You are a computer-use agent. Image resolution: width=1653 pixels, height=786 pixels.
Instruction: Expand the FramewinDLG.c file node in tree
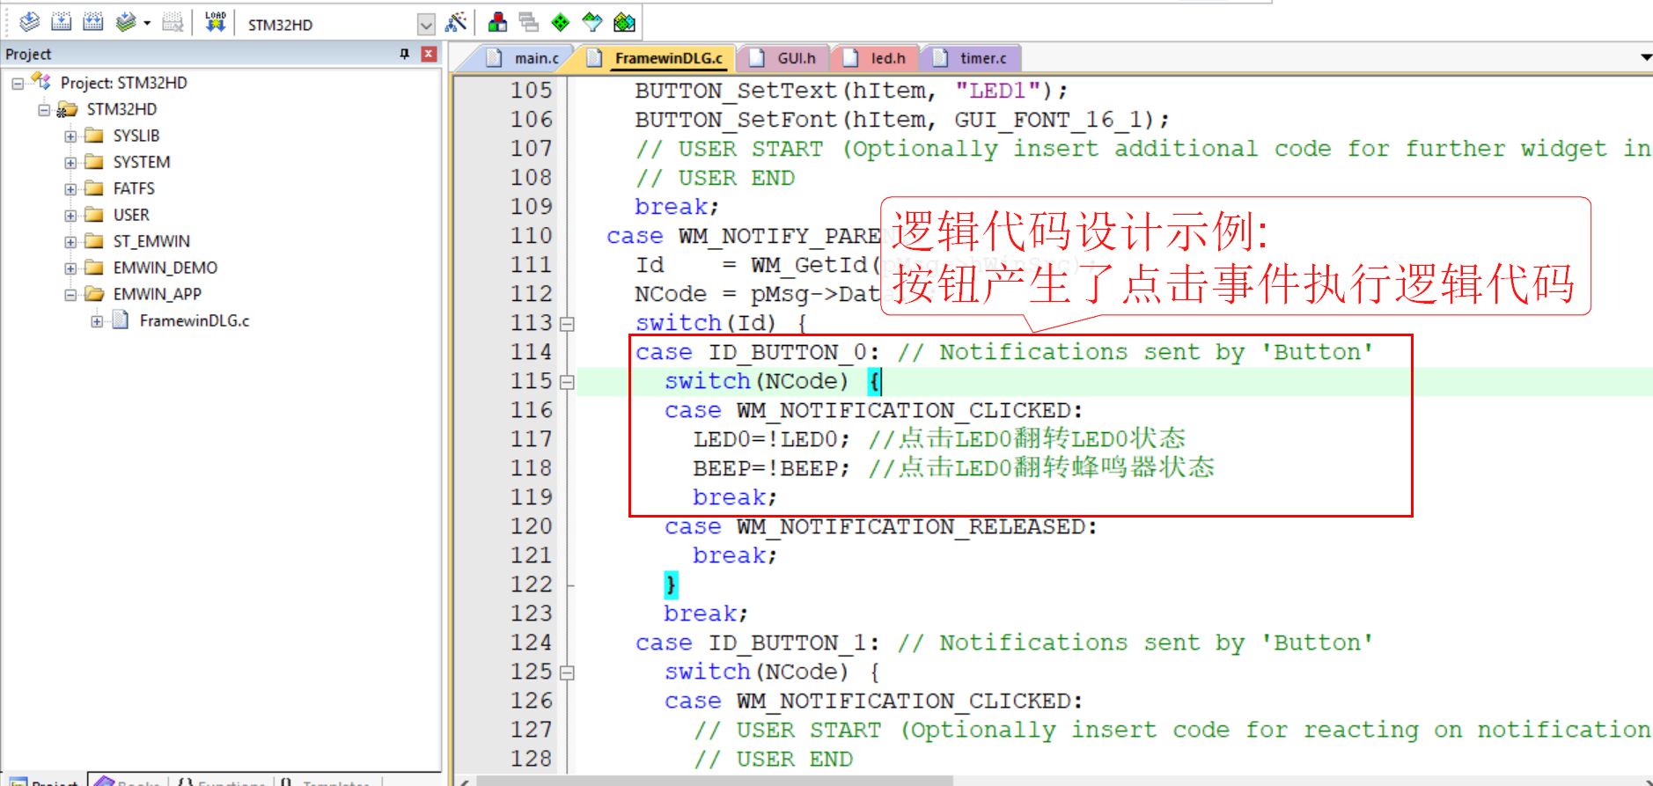click(x=97, y=321)
